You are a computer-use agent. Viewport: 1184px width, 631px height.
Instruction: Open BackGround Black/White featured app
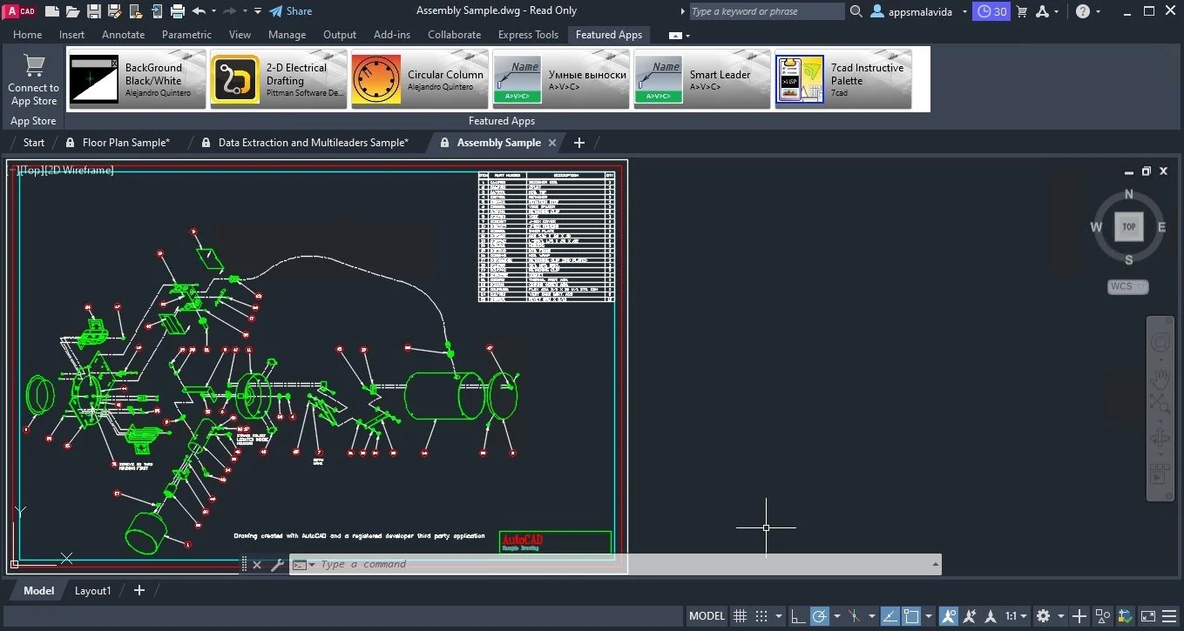(137, 79)
